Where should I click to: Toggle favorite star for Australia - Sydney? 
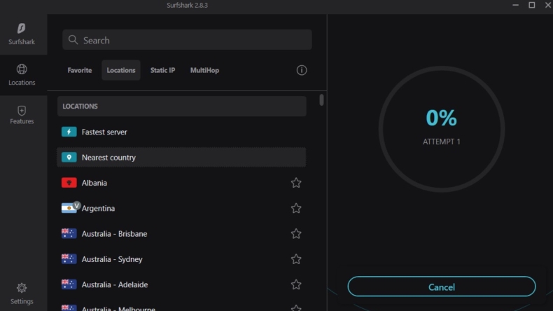296,259
